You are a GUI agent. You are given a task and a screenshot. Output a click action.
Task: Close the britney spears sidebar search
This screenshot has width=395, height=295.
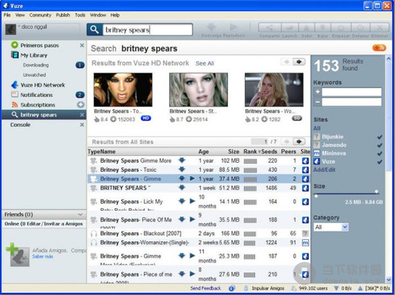tap(82, 115)
